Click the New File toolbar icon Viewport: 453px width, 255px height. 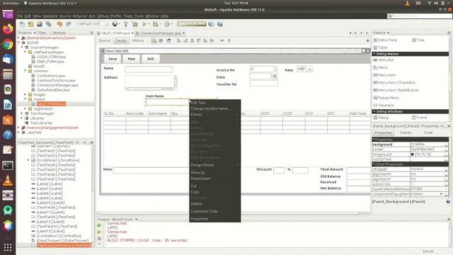(22, 24)
